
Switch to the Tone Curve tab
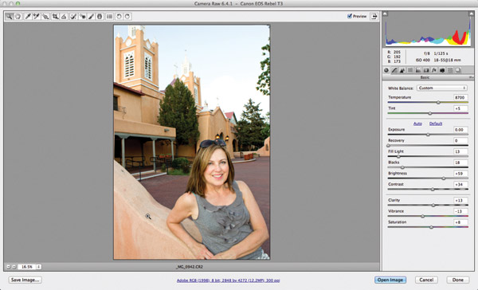(x=394, y=70)
